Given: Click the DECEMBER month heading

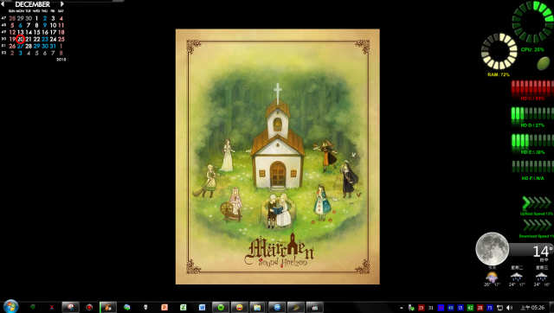Looking at the screenshot, I should point(33,4).
